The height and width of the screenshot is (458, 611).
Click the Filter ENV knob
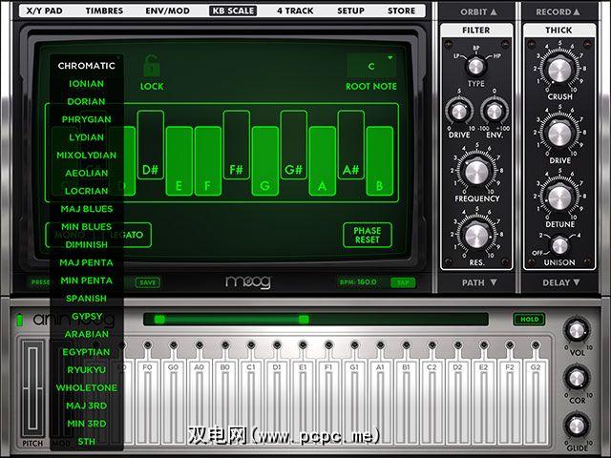[493, 111]
